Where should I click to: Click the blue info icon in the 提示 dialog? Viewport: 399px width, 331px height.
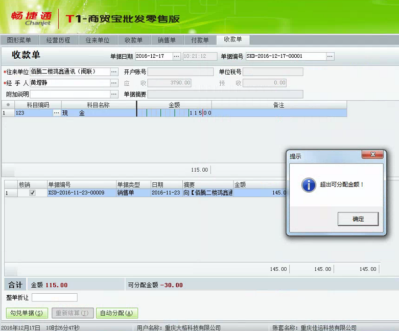(x=309, y=185)
